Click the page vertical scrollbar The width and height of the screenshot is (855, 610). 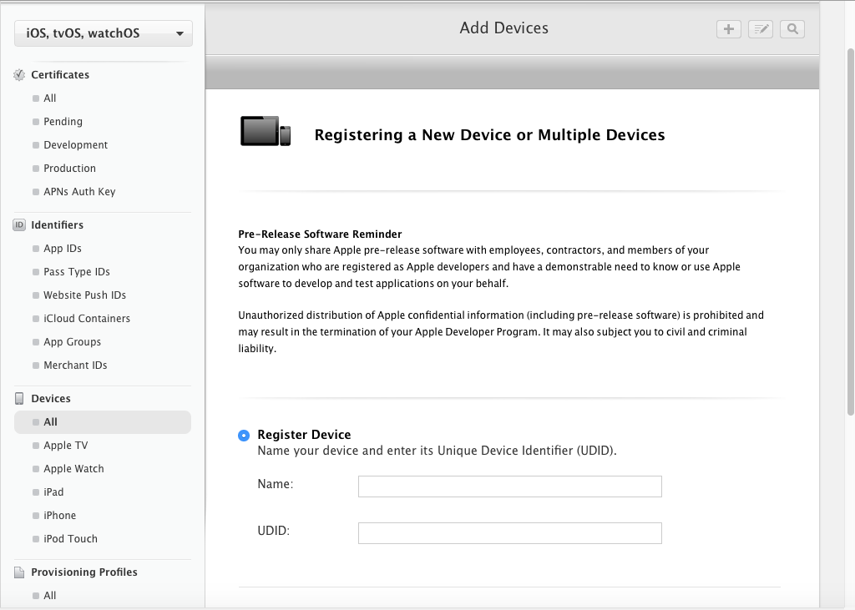coord(850,232)
